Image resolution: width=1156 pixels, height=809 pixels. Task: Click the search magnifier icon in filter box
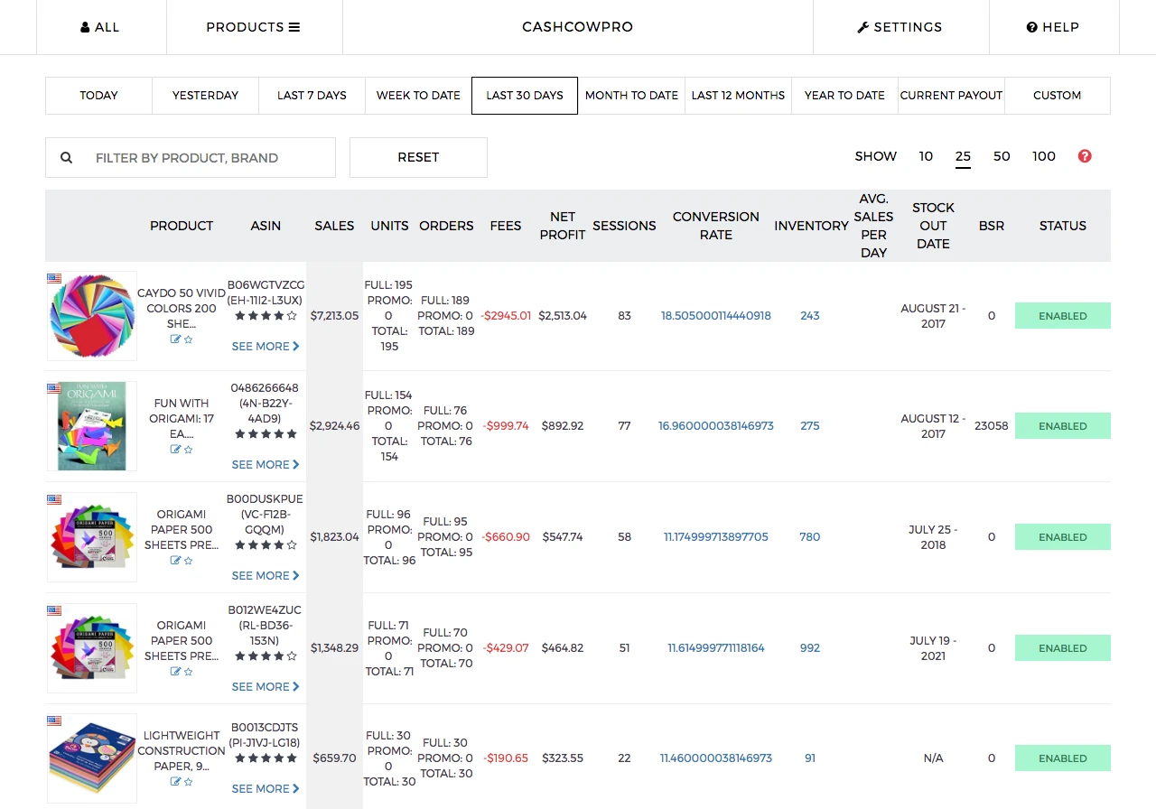click(66, 158)
